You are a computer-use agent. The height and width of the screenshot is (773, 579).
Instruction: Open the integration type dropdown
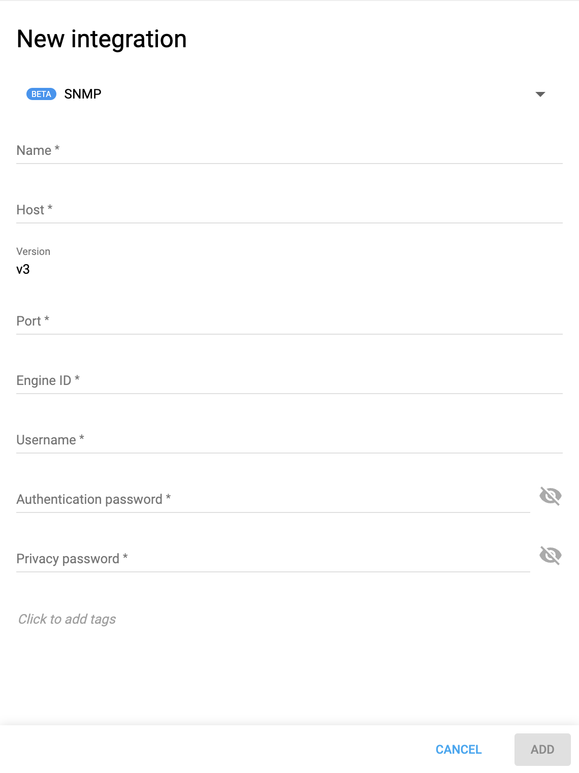pyautogui.click(x=541, y=94)
